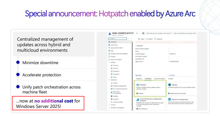Open Properties in the sidebar settings

point(116,74)
